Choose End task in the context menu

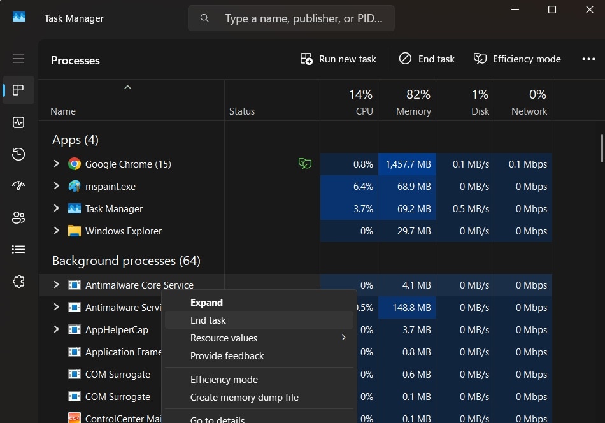coord(259,320)
